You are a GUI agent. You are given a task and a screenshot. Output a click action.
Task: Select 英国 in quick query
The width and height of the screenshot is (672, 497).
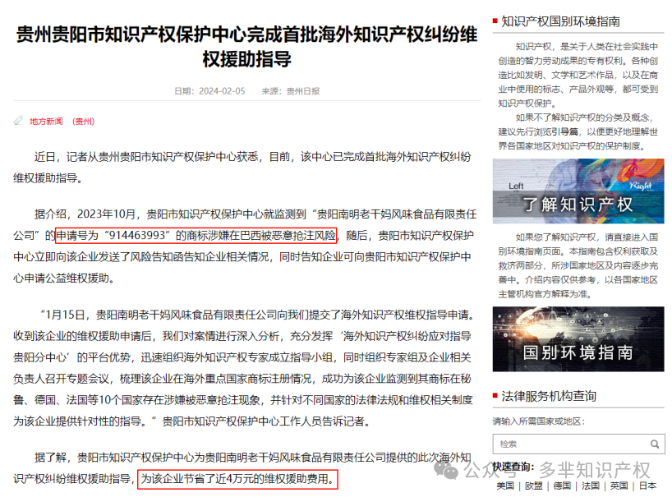619,485
